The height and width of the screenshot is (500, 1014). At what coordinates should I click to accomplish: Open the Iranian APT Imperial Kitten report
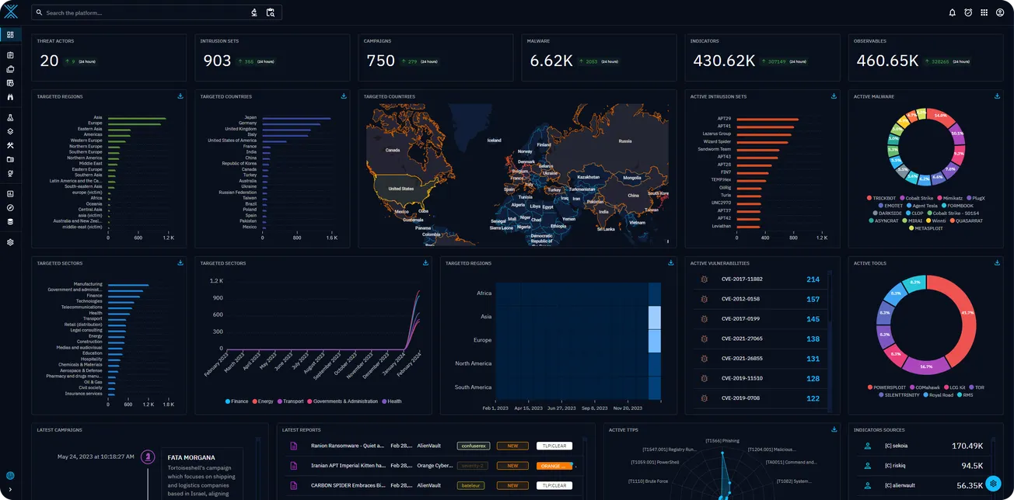point(432,466)
